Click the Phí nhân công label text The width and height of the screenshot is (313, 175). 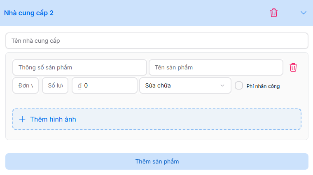click(263, 86)
